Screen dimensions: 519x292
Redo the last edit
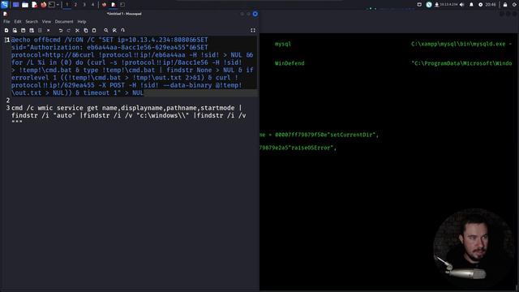(69, 31)
